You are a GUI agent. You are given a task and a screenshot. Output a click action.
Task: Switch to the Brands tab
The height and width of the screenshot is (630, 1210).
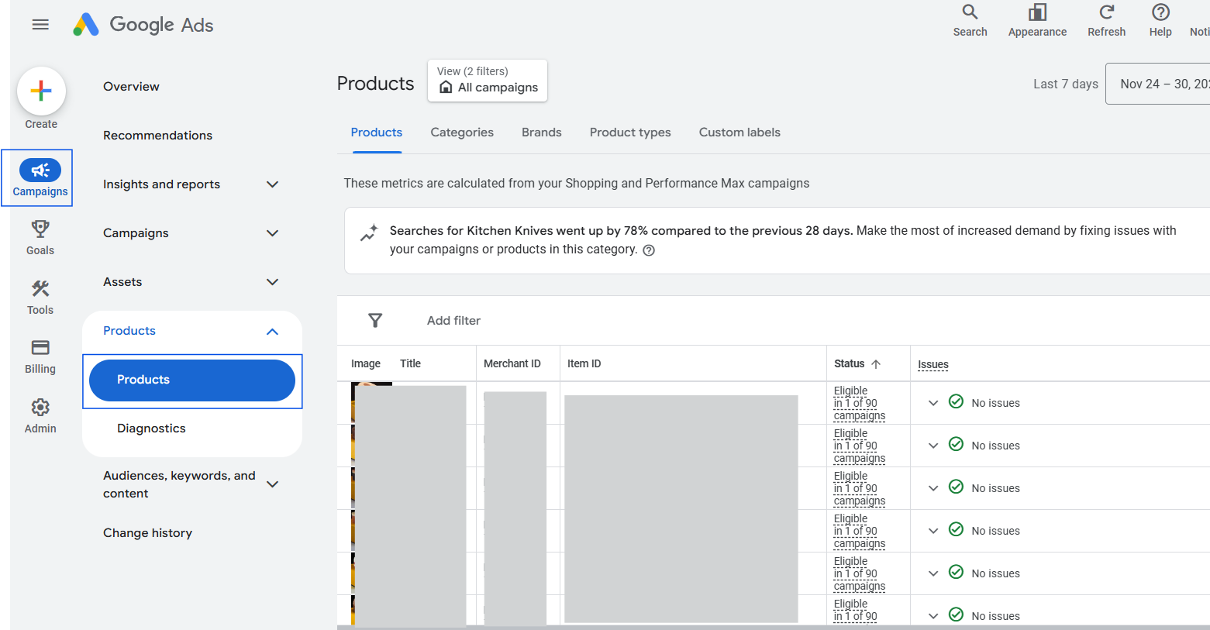542,133
